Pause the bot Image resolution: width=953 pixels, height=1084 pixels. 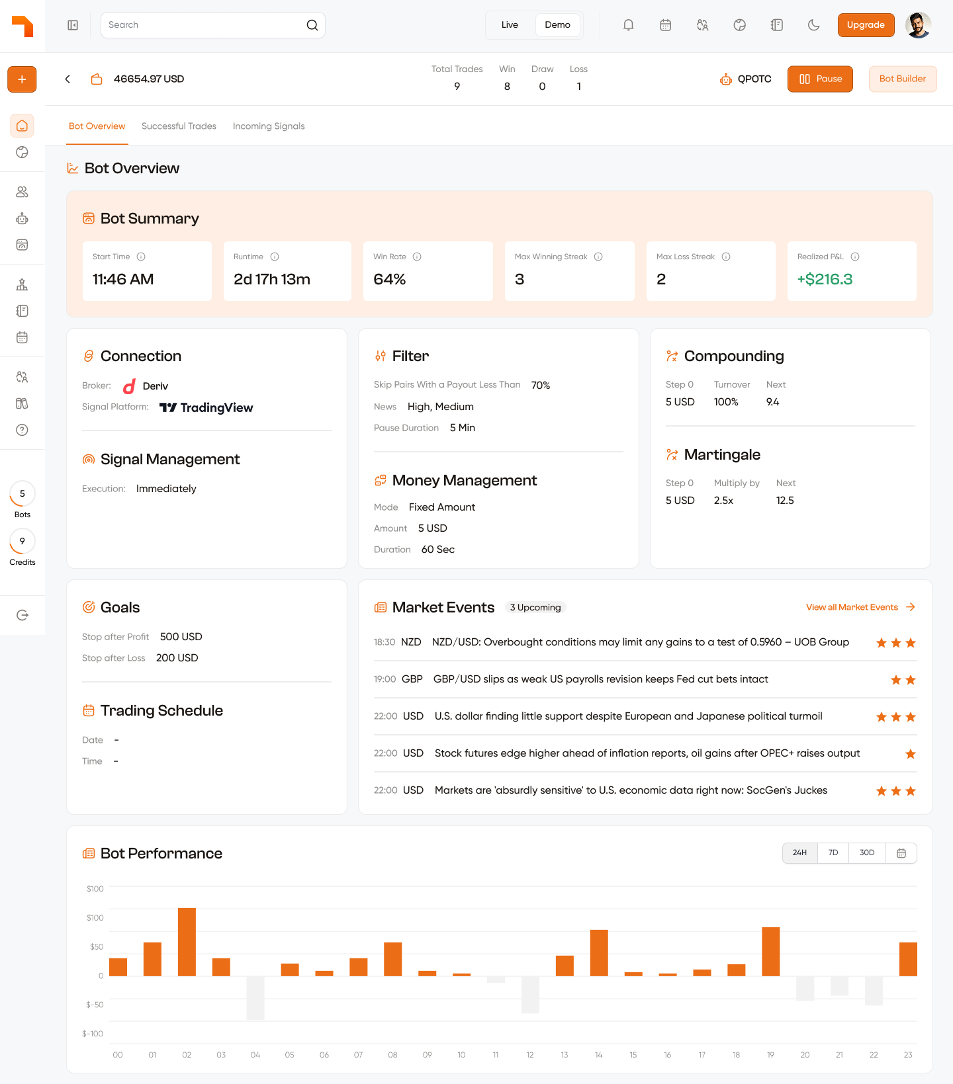pos(820,79)
